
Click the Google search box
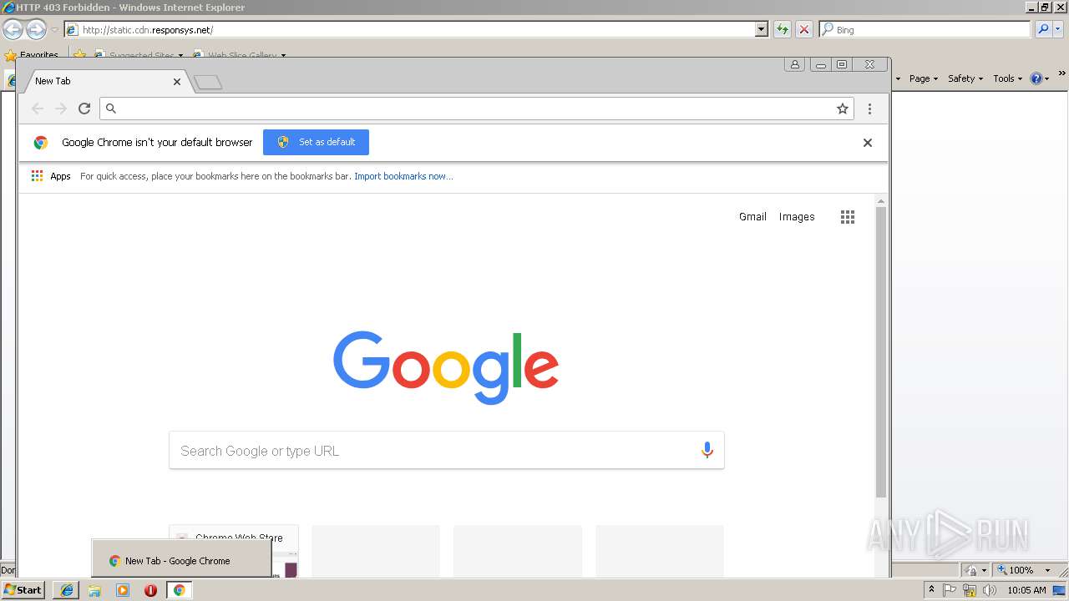[447, 451]
